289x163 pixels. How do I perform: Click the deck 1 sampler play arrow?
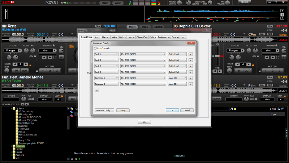[50, 58]
